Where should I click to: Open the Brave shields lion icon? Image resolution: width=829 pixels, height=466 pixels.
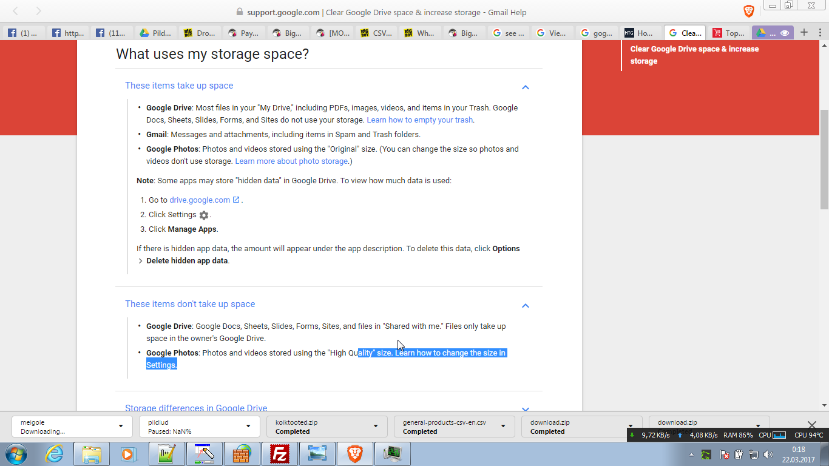coord(749,11)
